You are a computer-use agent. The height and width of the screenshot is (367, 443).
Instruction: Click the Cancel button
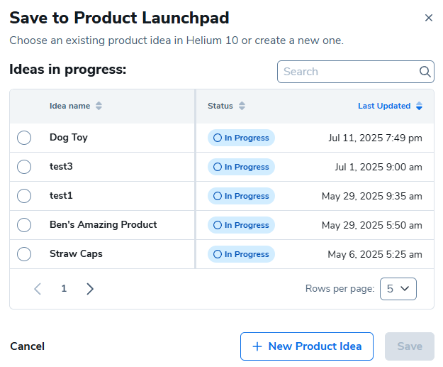click(x=27, y=346)
